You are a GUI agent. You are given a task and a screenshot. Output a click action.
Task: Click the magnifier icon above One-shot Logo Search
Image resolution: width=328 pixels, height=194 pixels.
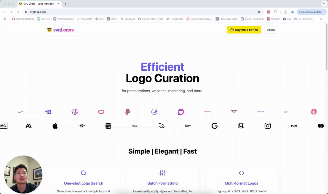pyautogui.click(x=84, y=173)
